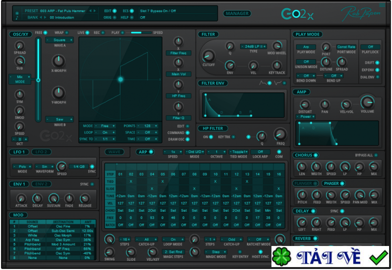Switch to the LFO 2 tab
Viewport: 392px width, 270px height.
(42, 152)
